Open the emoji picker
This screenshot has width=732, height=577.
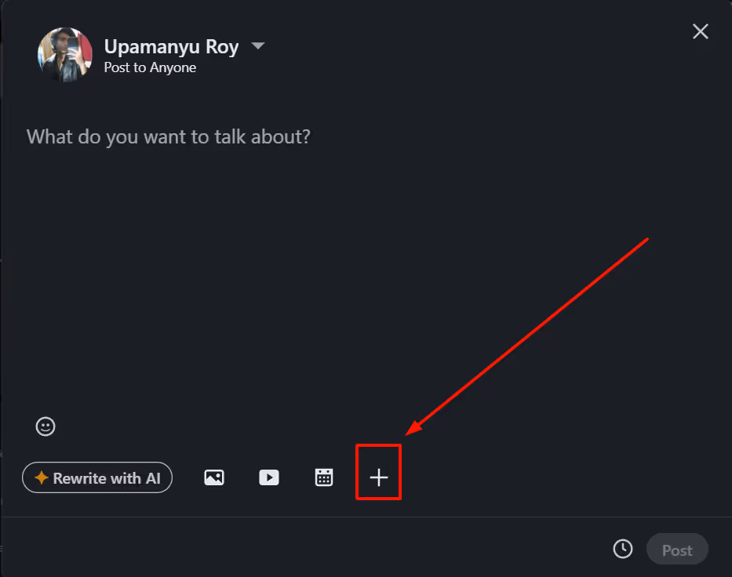45,426
